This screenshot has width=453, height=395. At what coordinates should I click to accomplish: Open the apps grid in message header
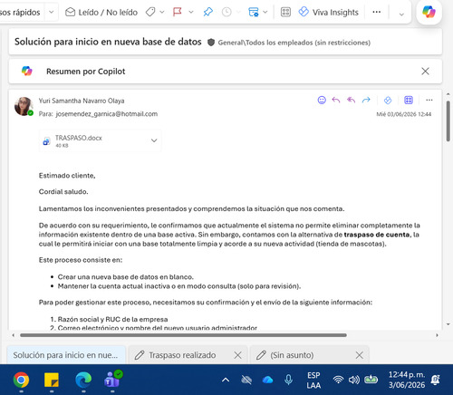[x=409, y=100]
